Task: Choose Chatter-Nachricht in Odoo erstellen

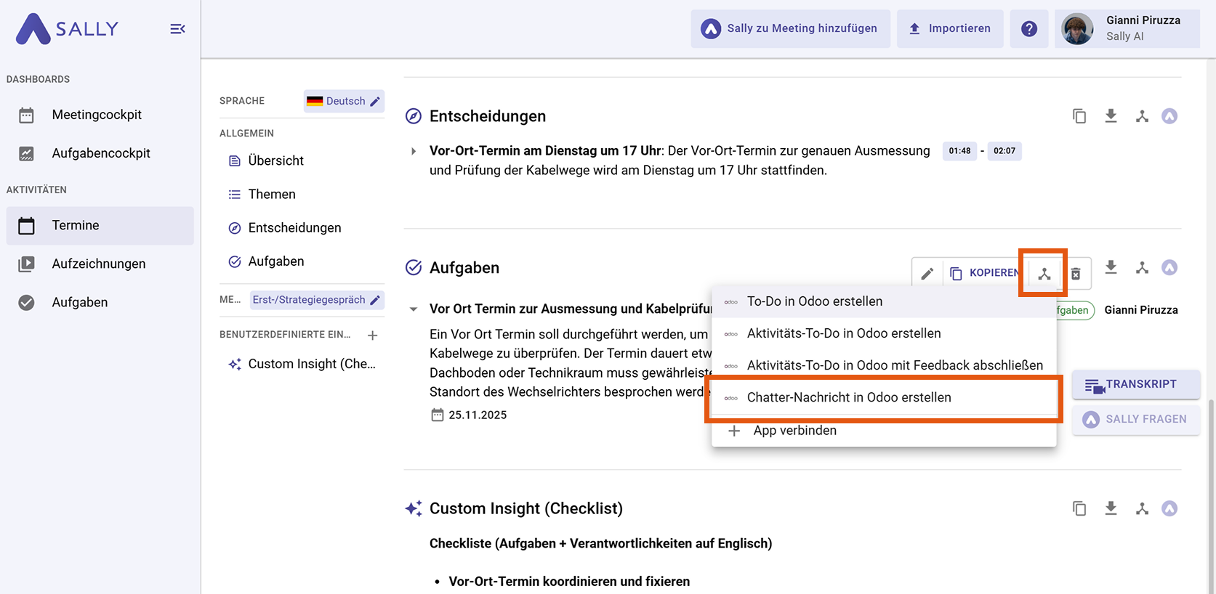Action: coord(848,397)
